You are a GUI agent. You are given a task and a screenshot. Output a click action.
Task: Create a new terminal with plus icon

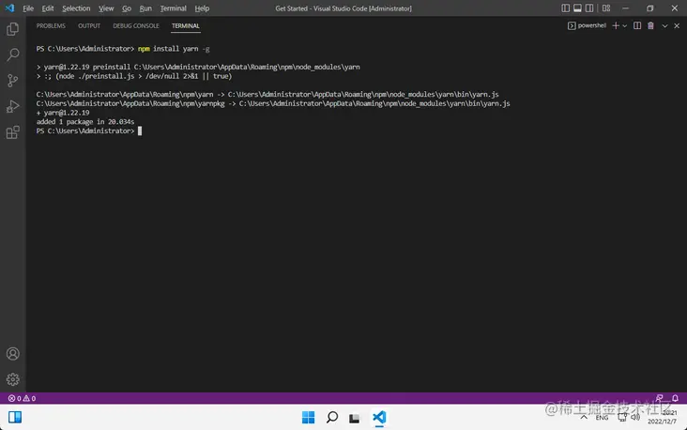point(616,26)
